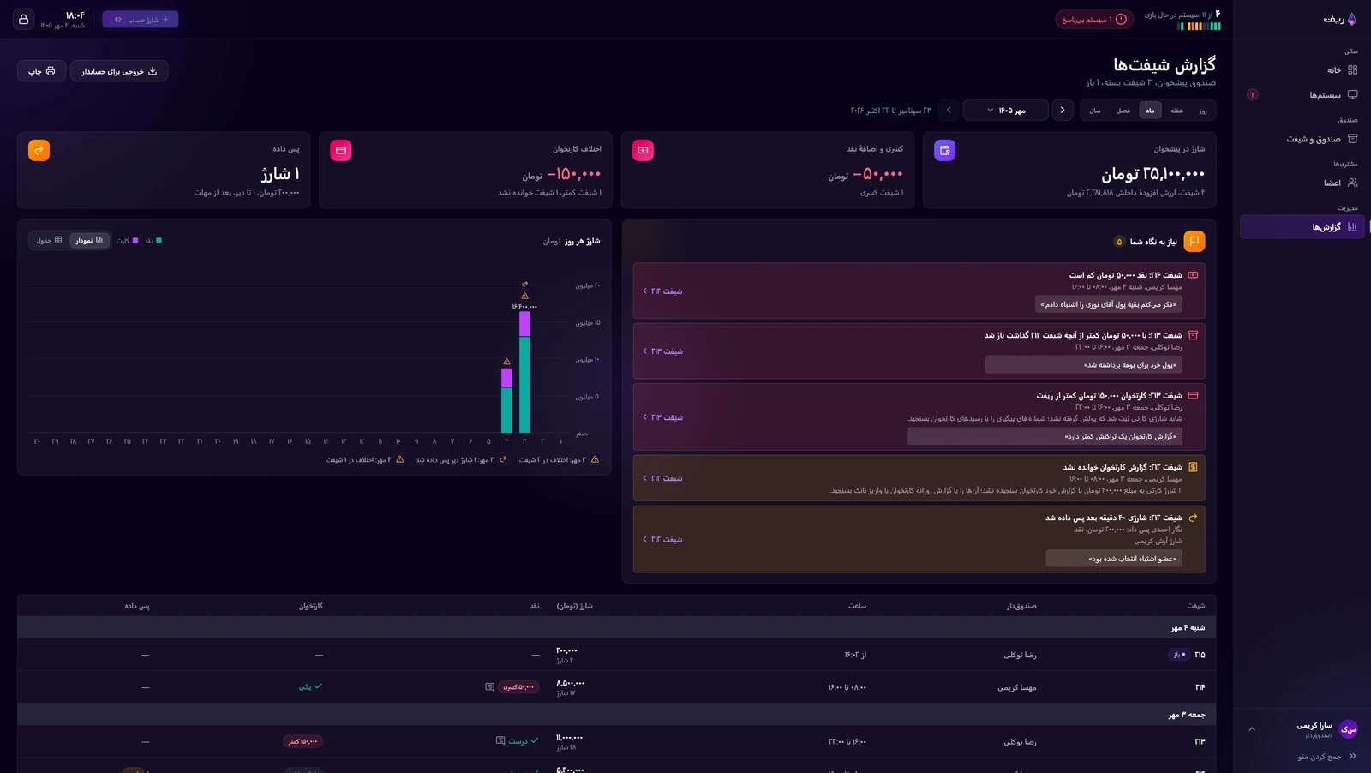Click the note icon next to درست in row ۲۱۳

click(x=500, y=741)
